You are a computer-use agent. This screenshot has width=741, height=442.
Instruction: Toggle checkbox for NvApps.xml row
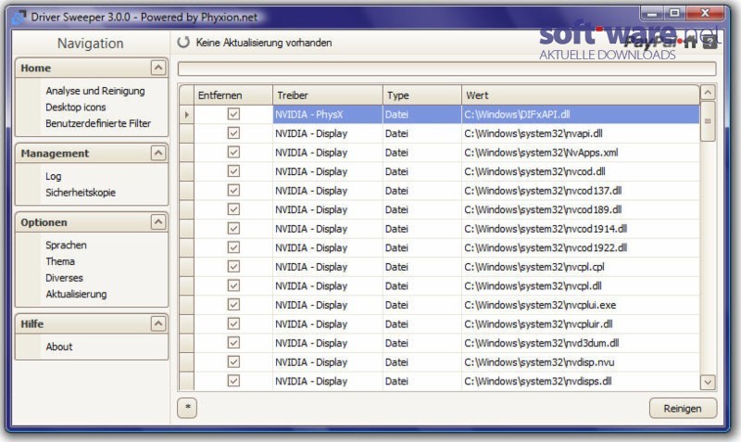pyautogui.click(x=233, y=152)
